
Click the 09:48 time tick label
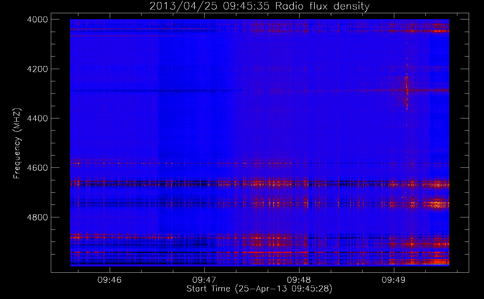pyautogui.click(x=299, y=280)
